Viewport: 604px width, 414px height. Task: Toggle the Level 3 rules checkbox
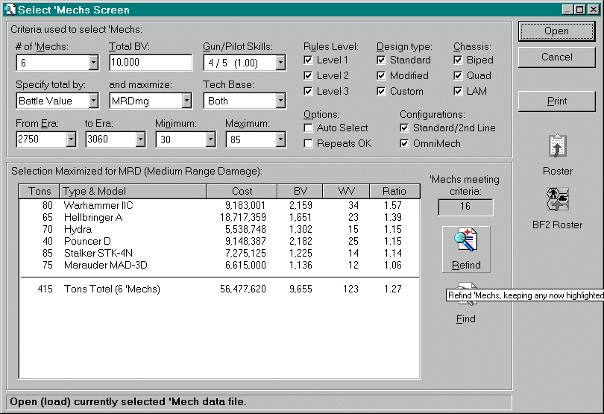click(308, 91)
